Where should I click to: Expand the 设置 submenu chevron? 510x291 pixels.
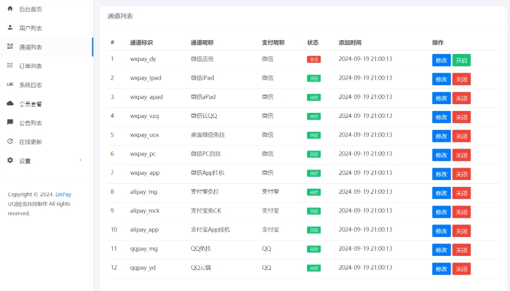pyautogui.click(x=80, y=160)
